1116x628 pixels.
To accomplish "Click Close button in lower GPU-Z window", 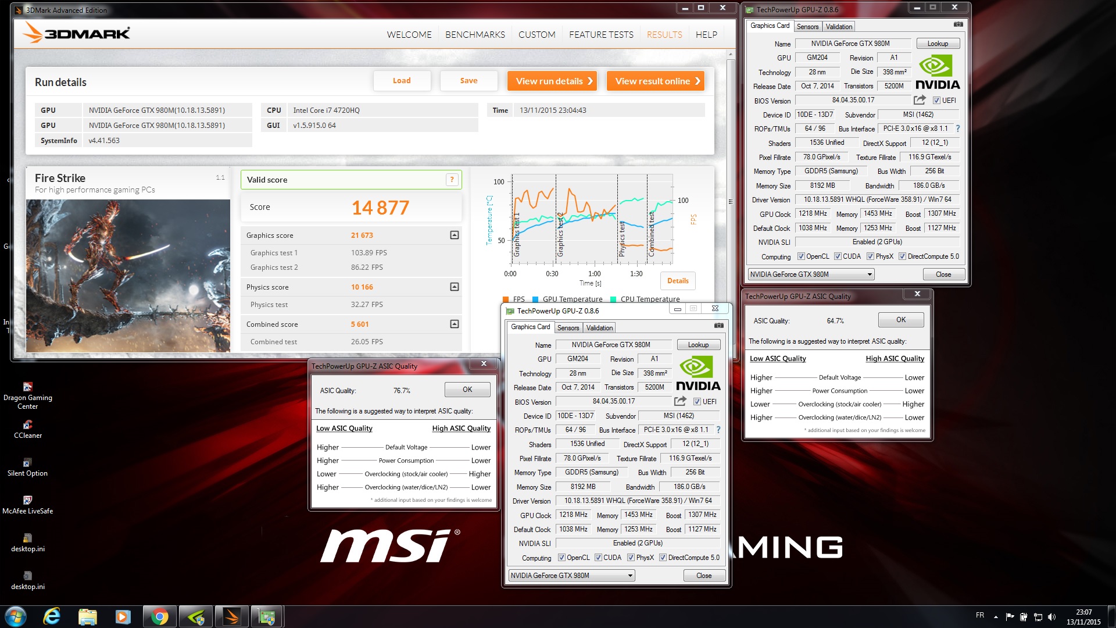I will point(704,576).
